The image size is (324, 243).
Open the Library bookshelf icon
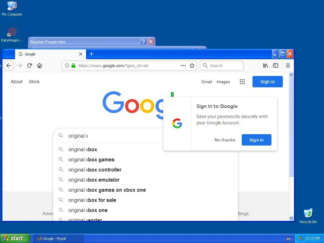pyautogui.click(x=265, y=65)
